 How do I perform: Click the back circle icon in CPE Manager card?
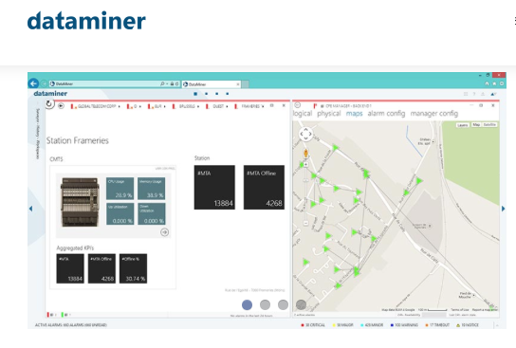[x=298, y=105]
